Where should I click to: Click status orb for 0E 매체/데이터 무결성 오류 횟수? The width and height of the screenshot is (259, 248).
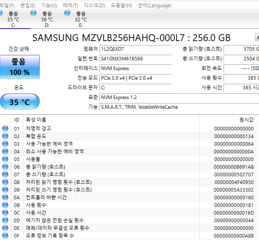coord(5,228)
